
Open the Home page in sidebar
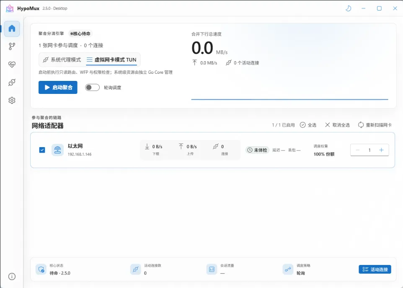[x=12, y=29]
